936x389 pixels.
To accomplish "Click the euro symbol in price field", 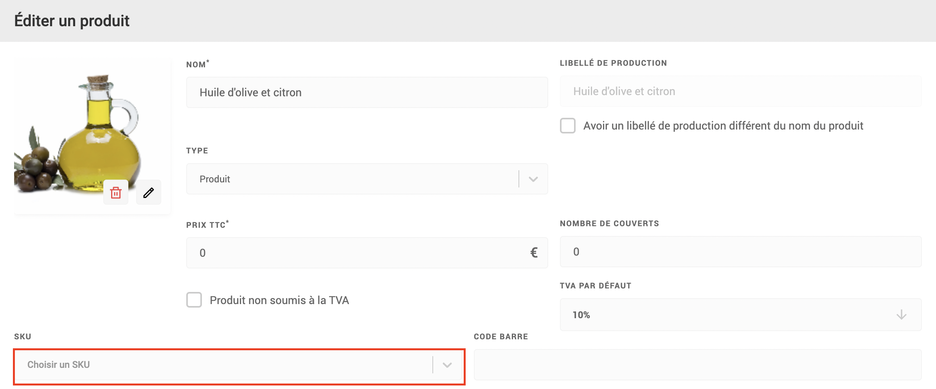I will [x=534, y=253].
